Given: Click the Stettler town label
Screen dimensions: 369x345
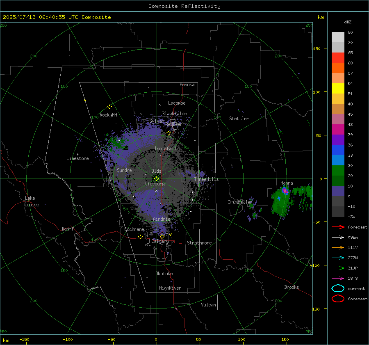Looking at the screenshot, I should click(239, 119).
